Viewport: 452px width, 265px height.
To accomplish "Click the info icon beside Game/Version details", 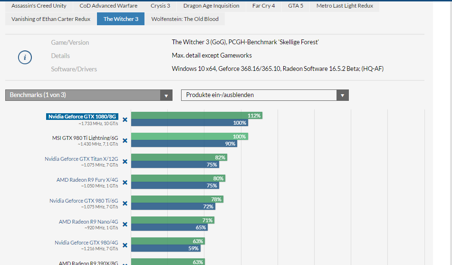I will 25,57.
